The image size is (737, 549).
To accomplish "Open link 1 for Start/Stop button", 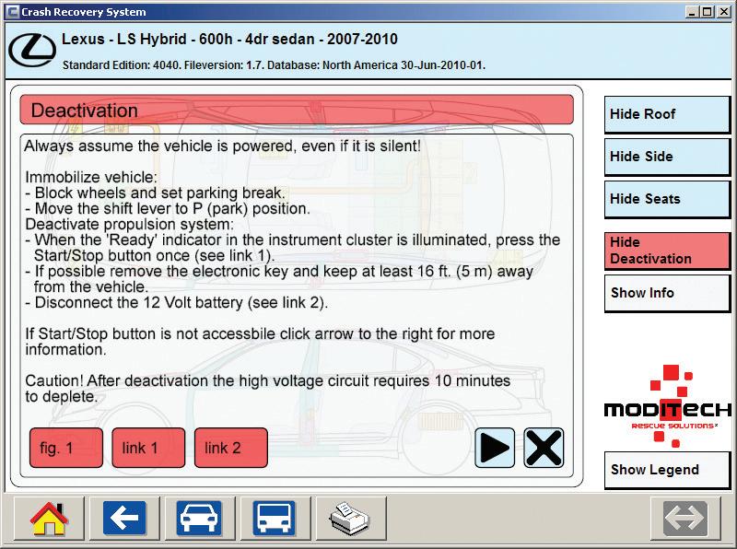I will pos(148,448).
